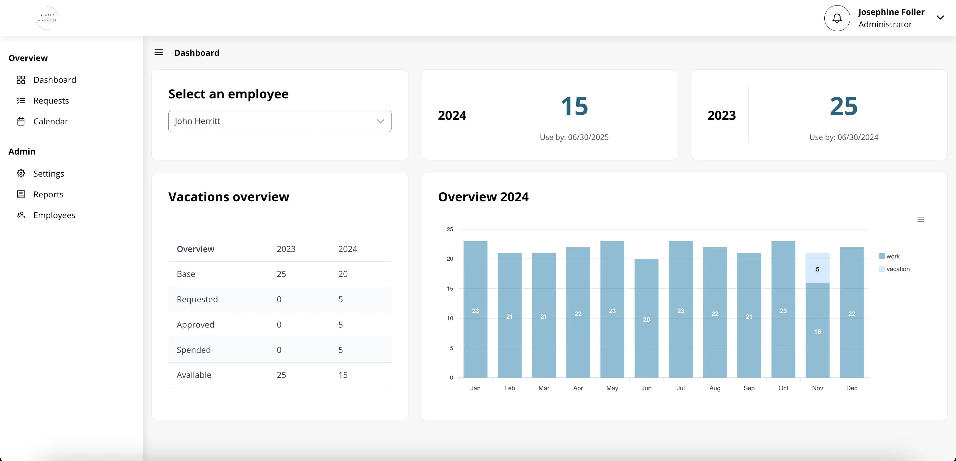Collapse the sidebar with the hamburger toggle
The width and height of the screenshot is (956, 461).
pyautogui.click(x=158, y=52)
